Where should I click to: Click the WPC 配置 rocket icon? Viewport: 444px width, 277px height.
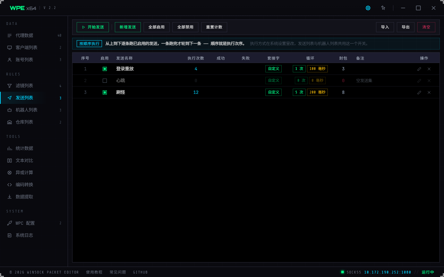tap(10, 223)
